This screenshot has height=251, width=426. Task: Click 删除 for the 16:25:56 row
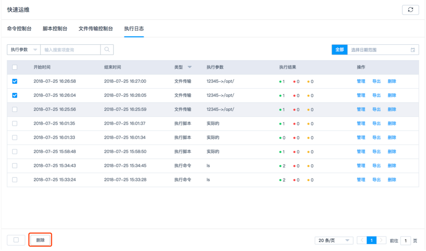tap(392, 109)
